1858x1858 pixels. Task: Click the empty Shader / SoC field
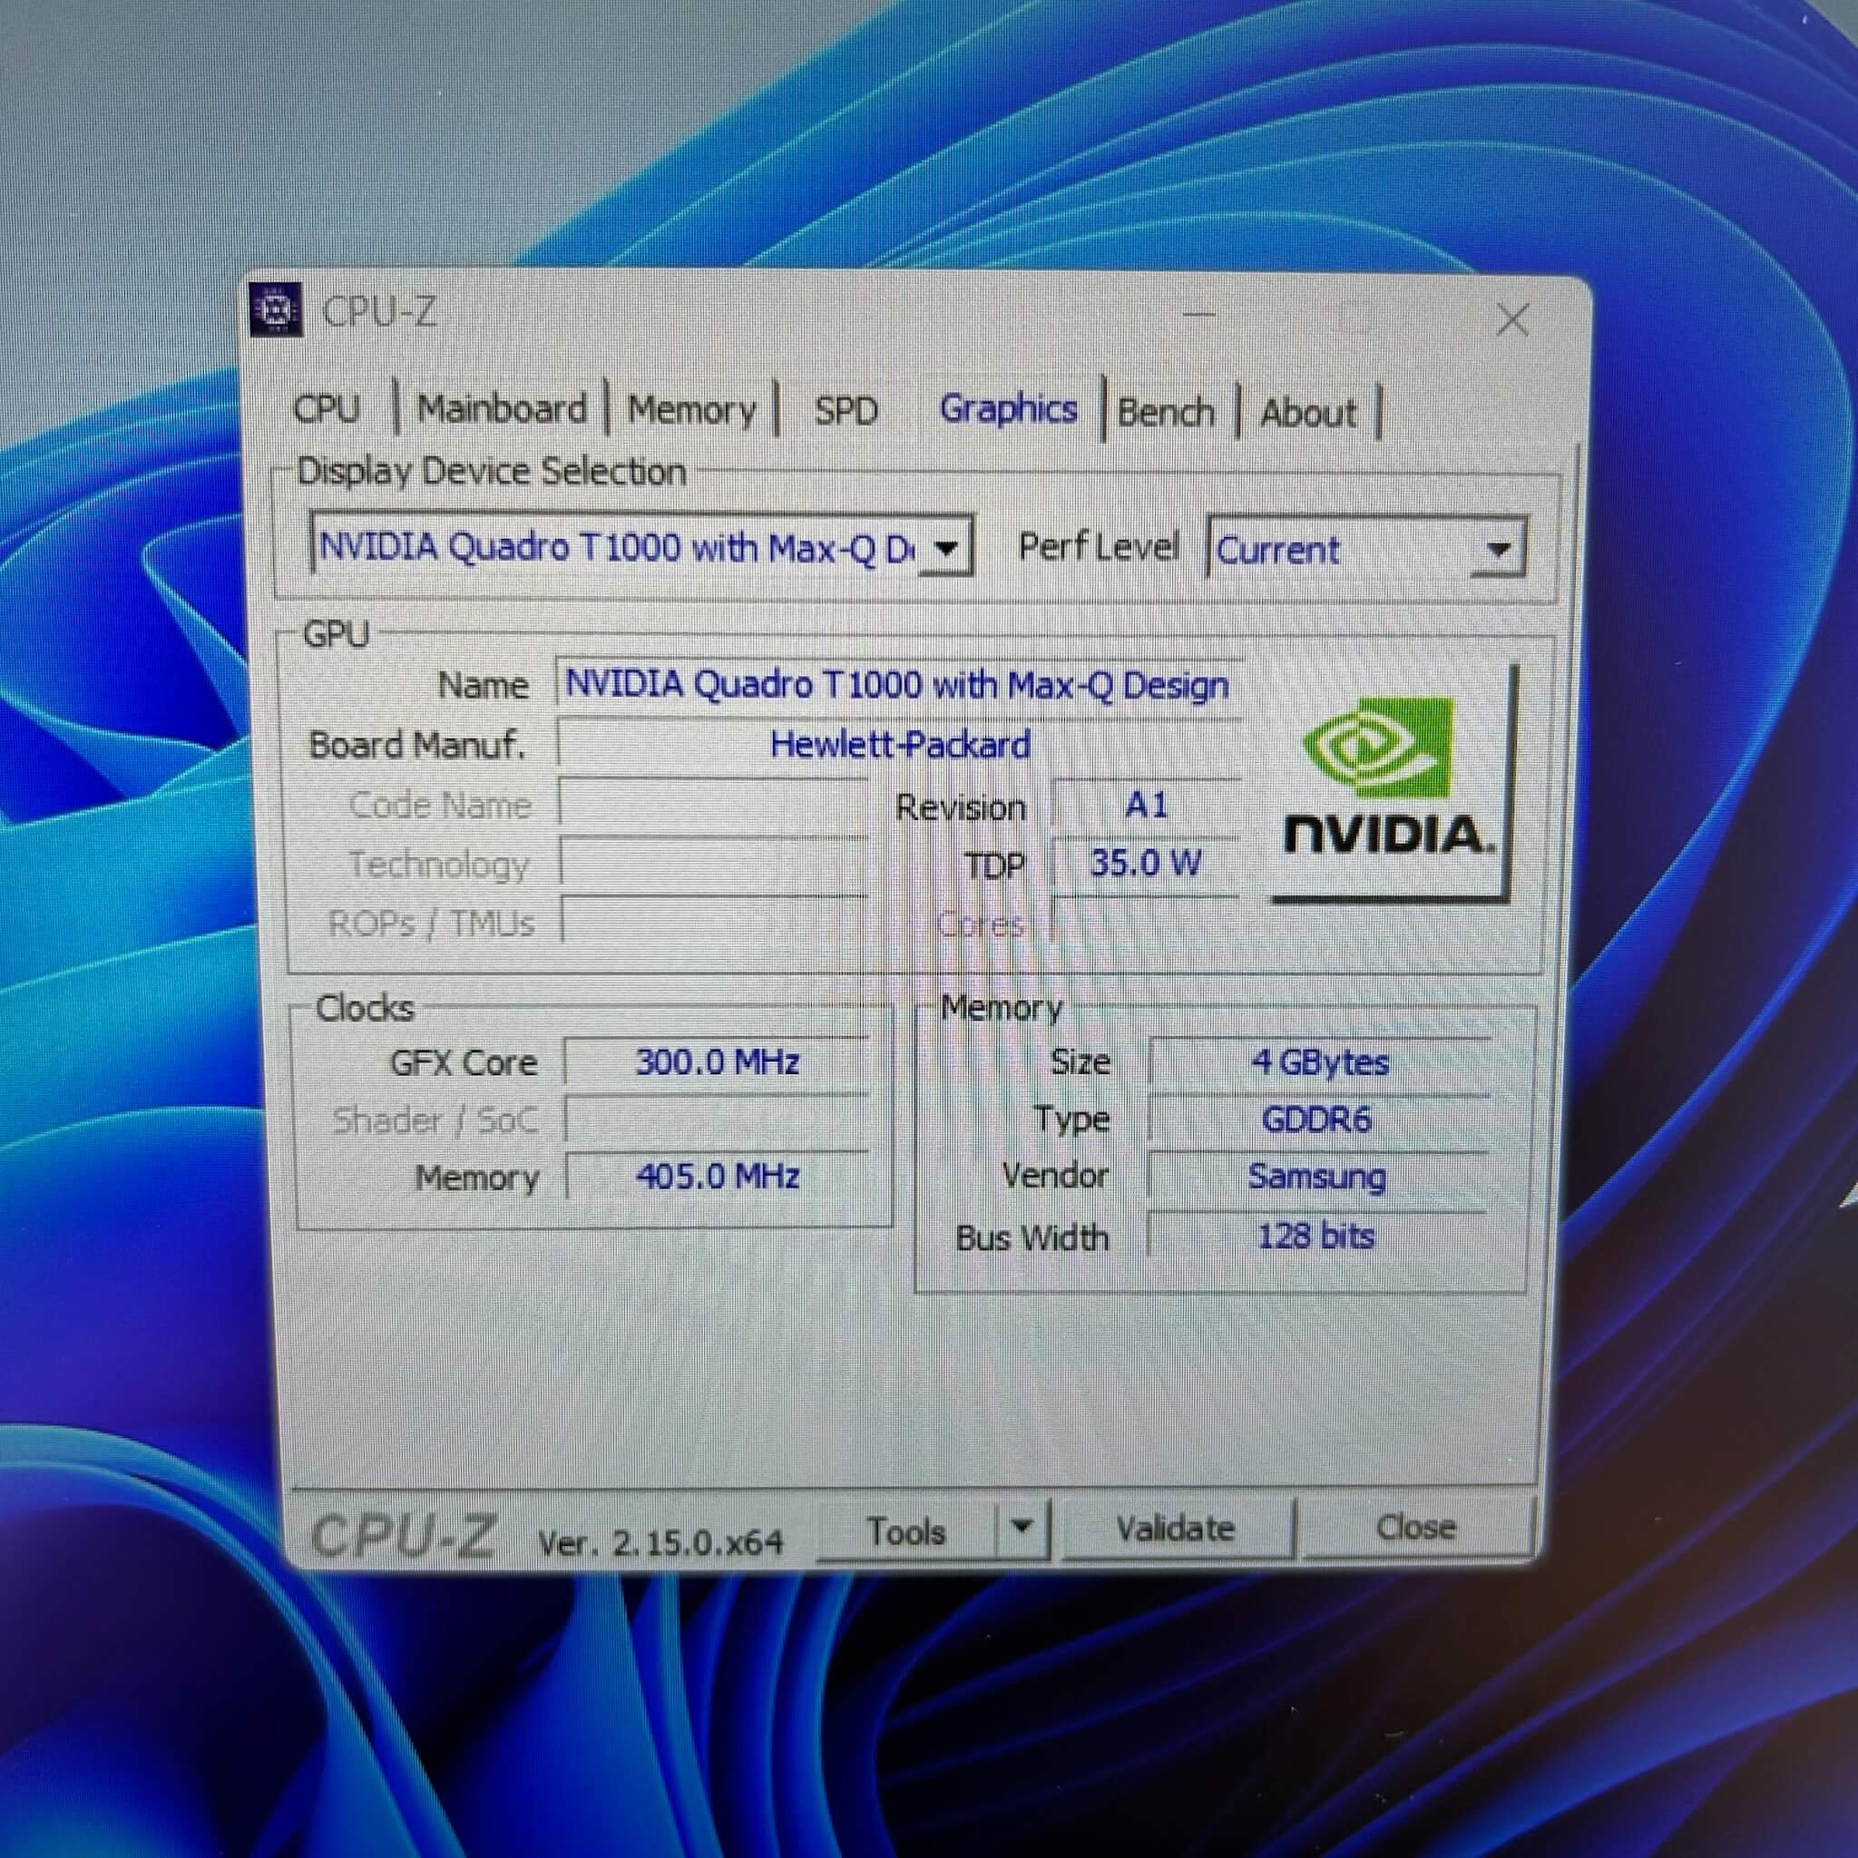point(717,1120)
